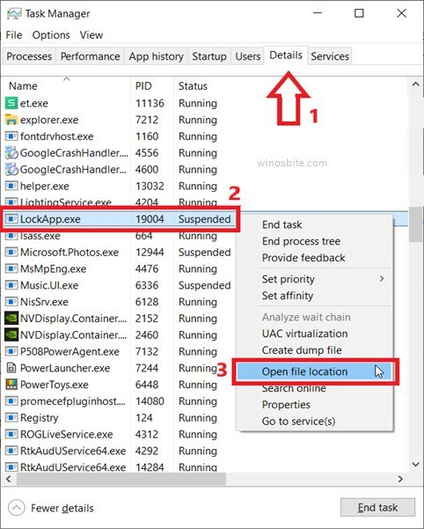Screen dimensions: 424x529
Task: Sort by Name column header
Action: pos(23,86)
